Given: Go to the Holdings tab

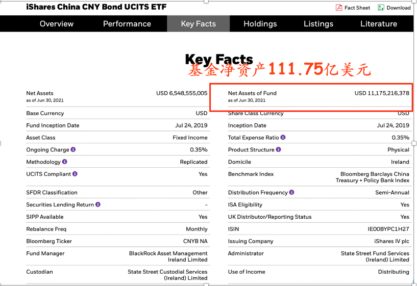Looking at the screenshot, I should [260, 24].
